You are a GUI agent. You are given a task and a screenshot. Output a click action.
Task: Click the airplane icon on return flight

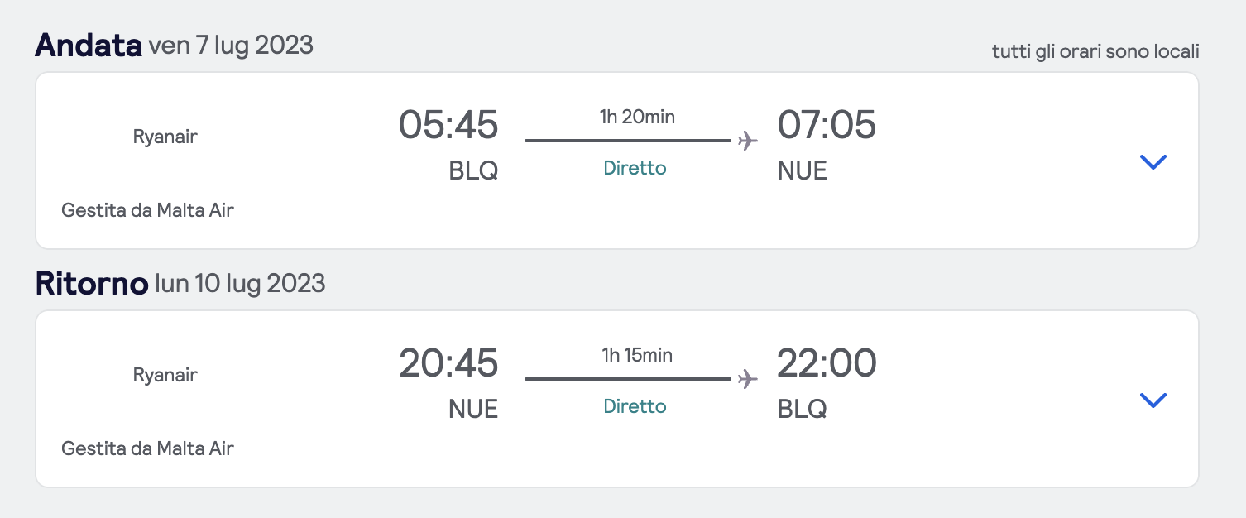click(x=747, y=379)
